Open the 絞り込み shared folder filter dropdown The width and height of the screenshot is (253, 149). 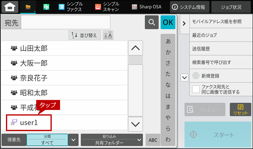point(112,140)
